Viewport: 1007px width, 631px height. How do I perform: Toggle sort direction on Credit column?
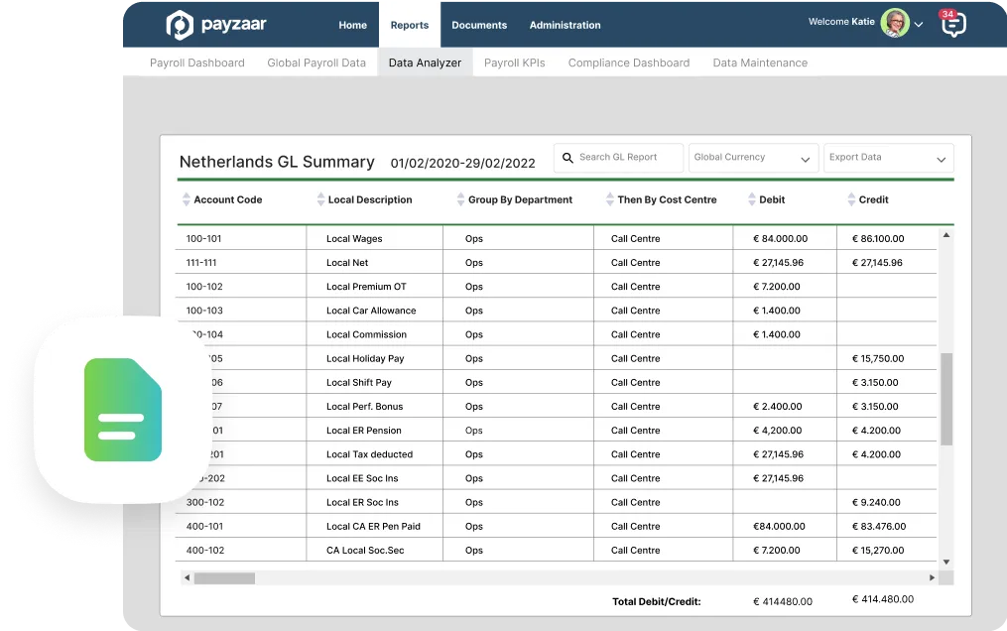(853, 198)
